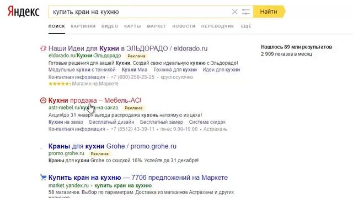Open Магазин на Маркете link
Image resolution: width=353 pixels, height=198 pixels.
(x=95, y=84)
